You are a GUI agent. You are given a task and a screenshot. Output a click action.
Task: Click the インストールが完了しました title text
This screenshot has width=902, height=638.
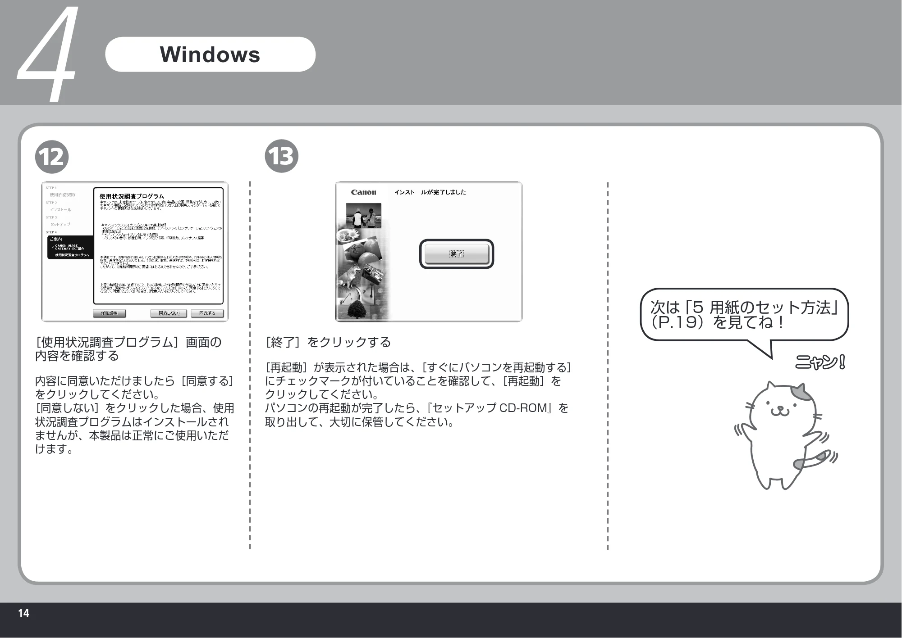click(430, 192)
